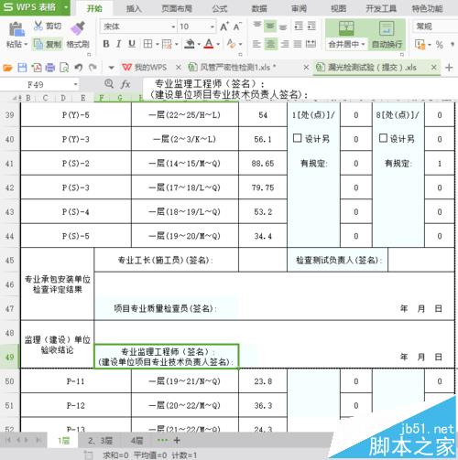This screenshot has width=458, height=460.
Task: Toggle underline formatting
Action: [132, 44]
